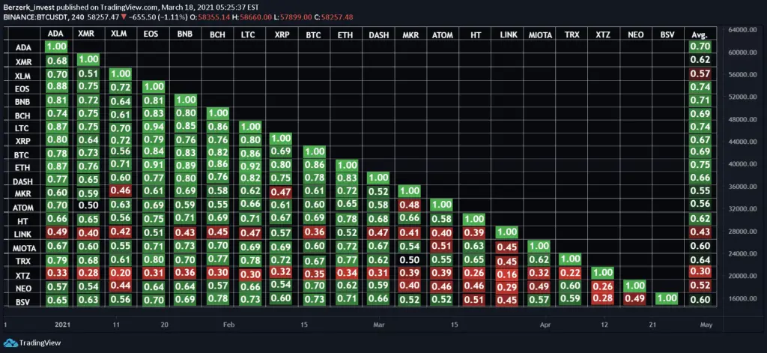Click the 0.88 cell in the EOS row
The width and height of the screenshot is (767, 353).
(x=55, y=87)
